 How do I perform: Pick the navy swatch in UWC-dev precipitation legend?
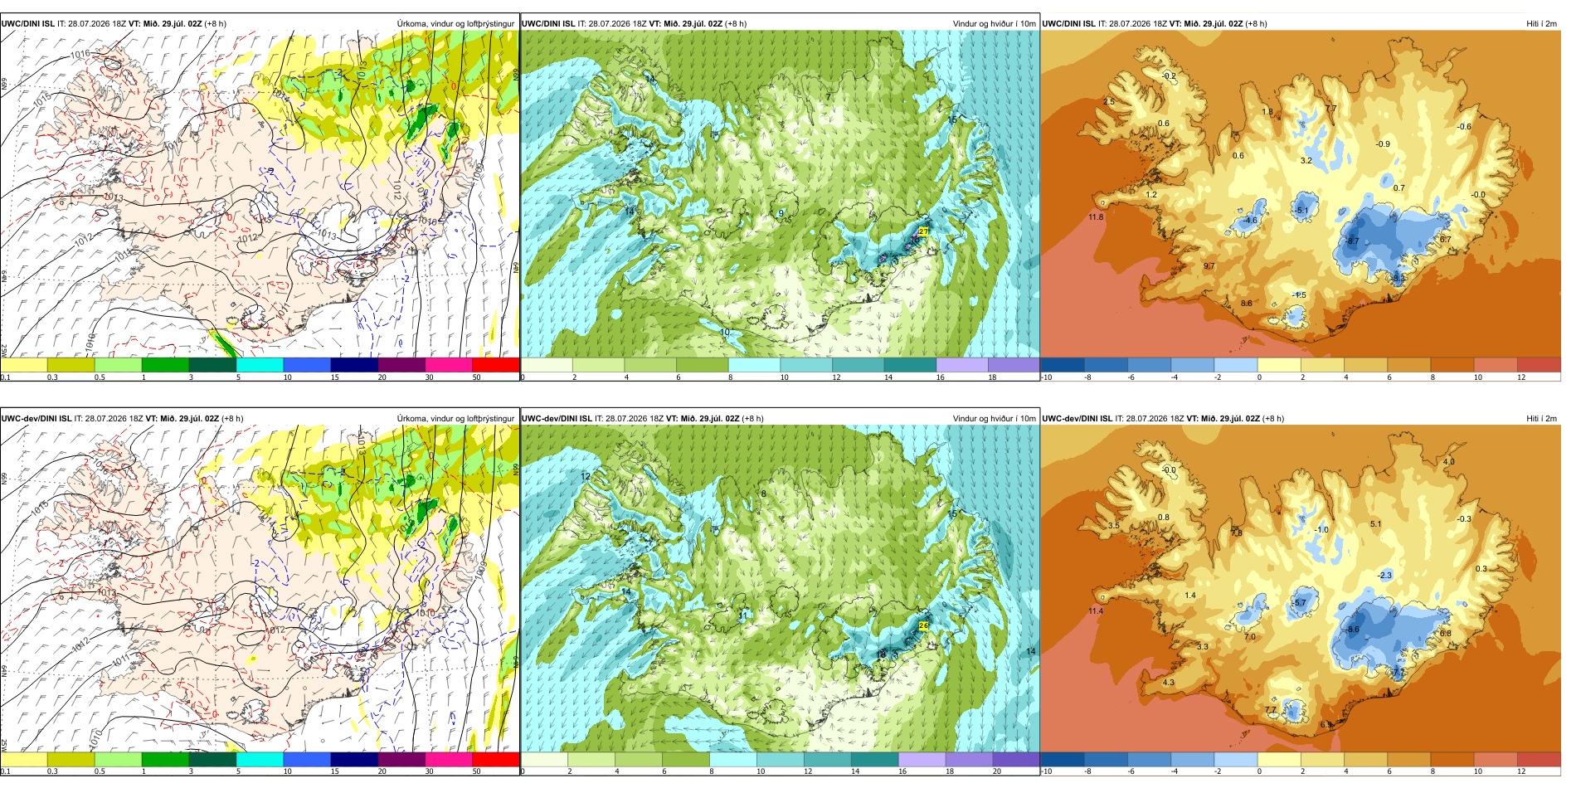[354, 759]
